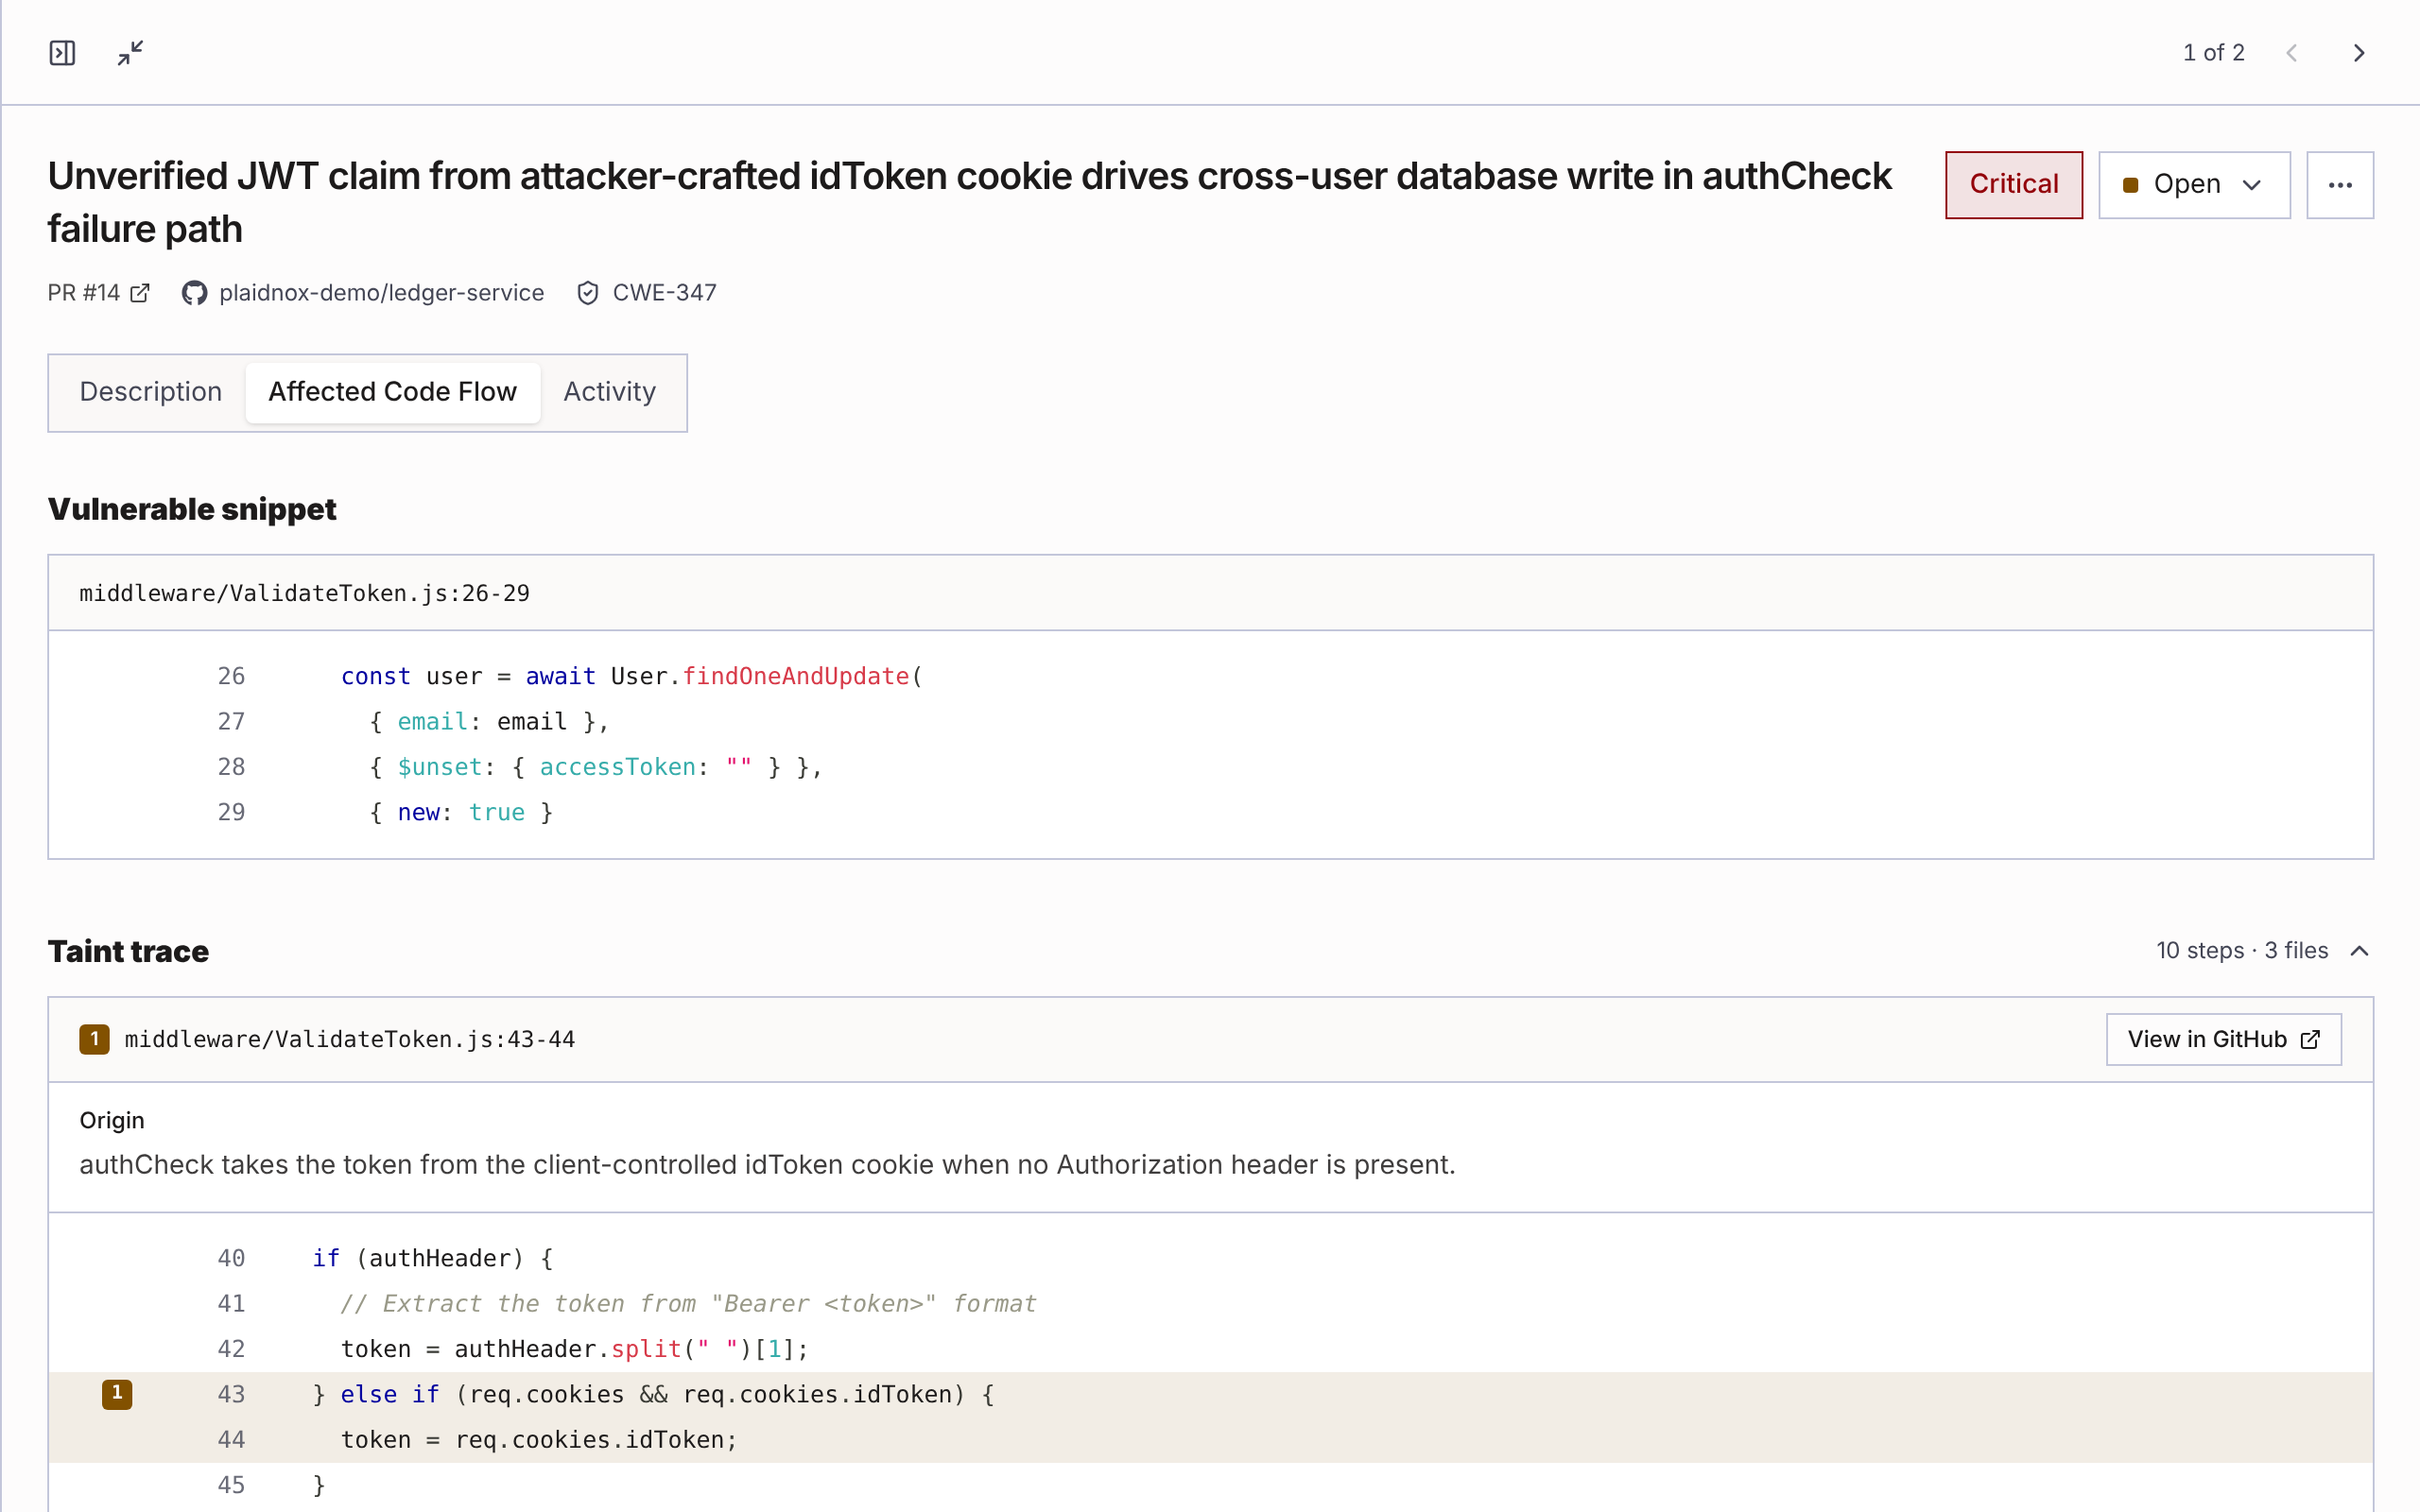Click the Critical severity badge
Viewport: 2420px width, 1512px height.
(2013, 185)
